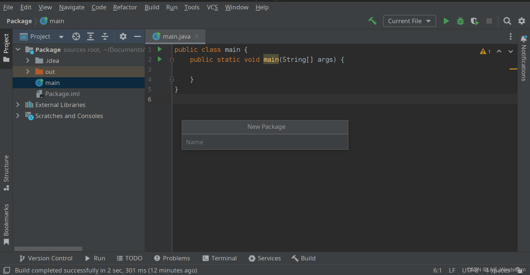Open the Build menu
The image size is (530, 275).
click(x=152, y=7)
